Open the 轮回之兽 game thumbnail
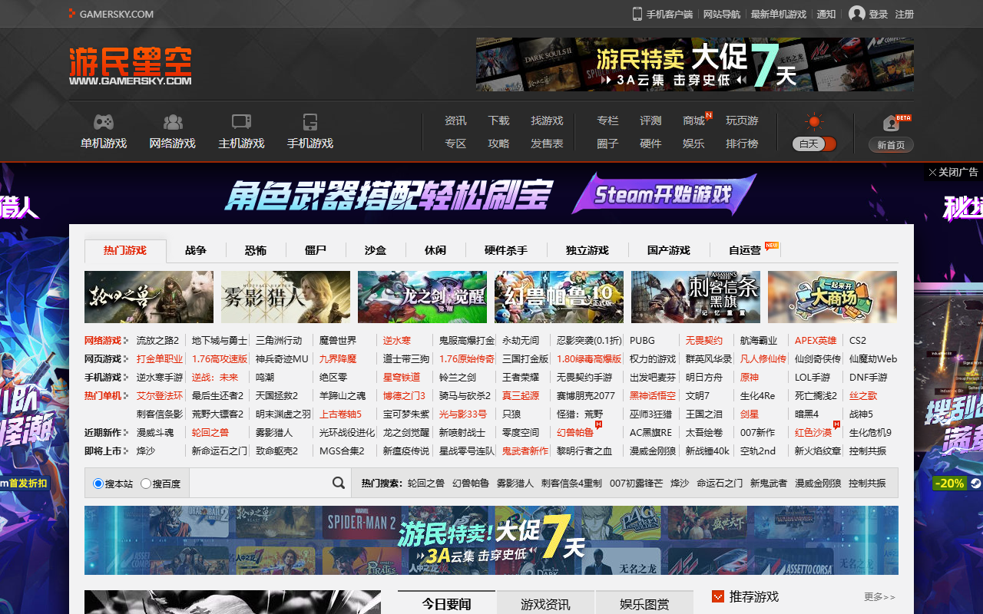Image resolution: width=983 pixels, height=614 pixels. pyautogui.click(x=149, y=297)
